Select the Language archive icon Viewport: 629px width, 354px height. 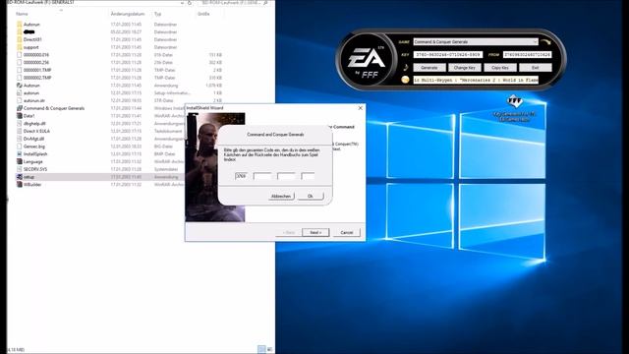pyautogui.click(x=20, y=161)
